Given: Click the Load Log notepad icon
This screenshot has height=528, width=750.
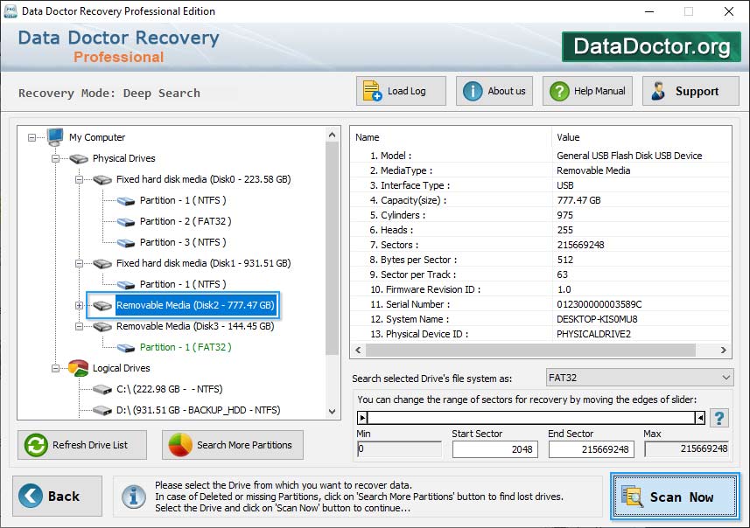Looking at the screenshot, I should point(372,91).
